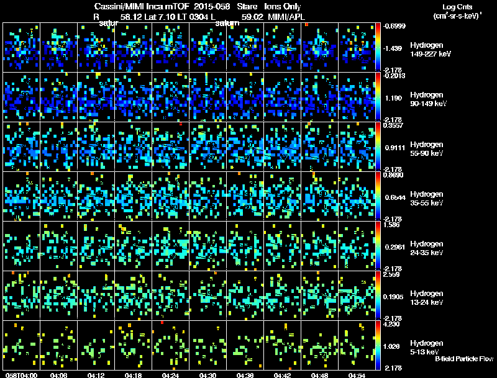Click the "04:30" time axis label
This screenshot has width=497, height=378.
pos(207,375)
